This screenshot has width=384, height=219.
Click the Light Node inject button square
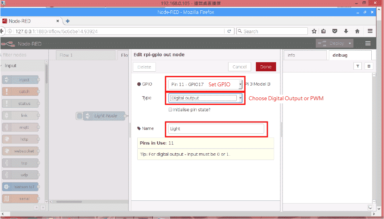pos(79,116)
